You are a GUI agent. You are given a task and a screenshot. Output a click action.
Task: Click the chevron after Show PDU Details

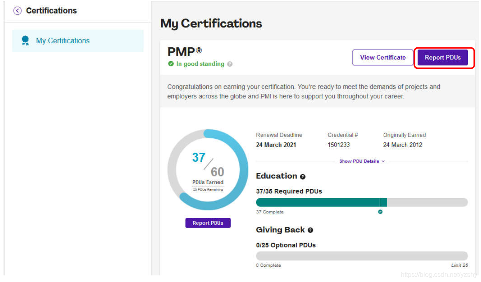click(x=383, y=161)
